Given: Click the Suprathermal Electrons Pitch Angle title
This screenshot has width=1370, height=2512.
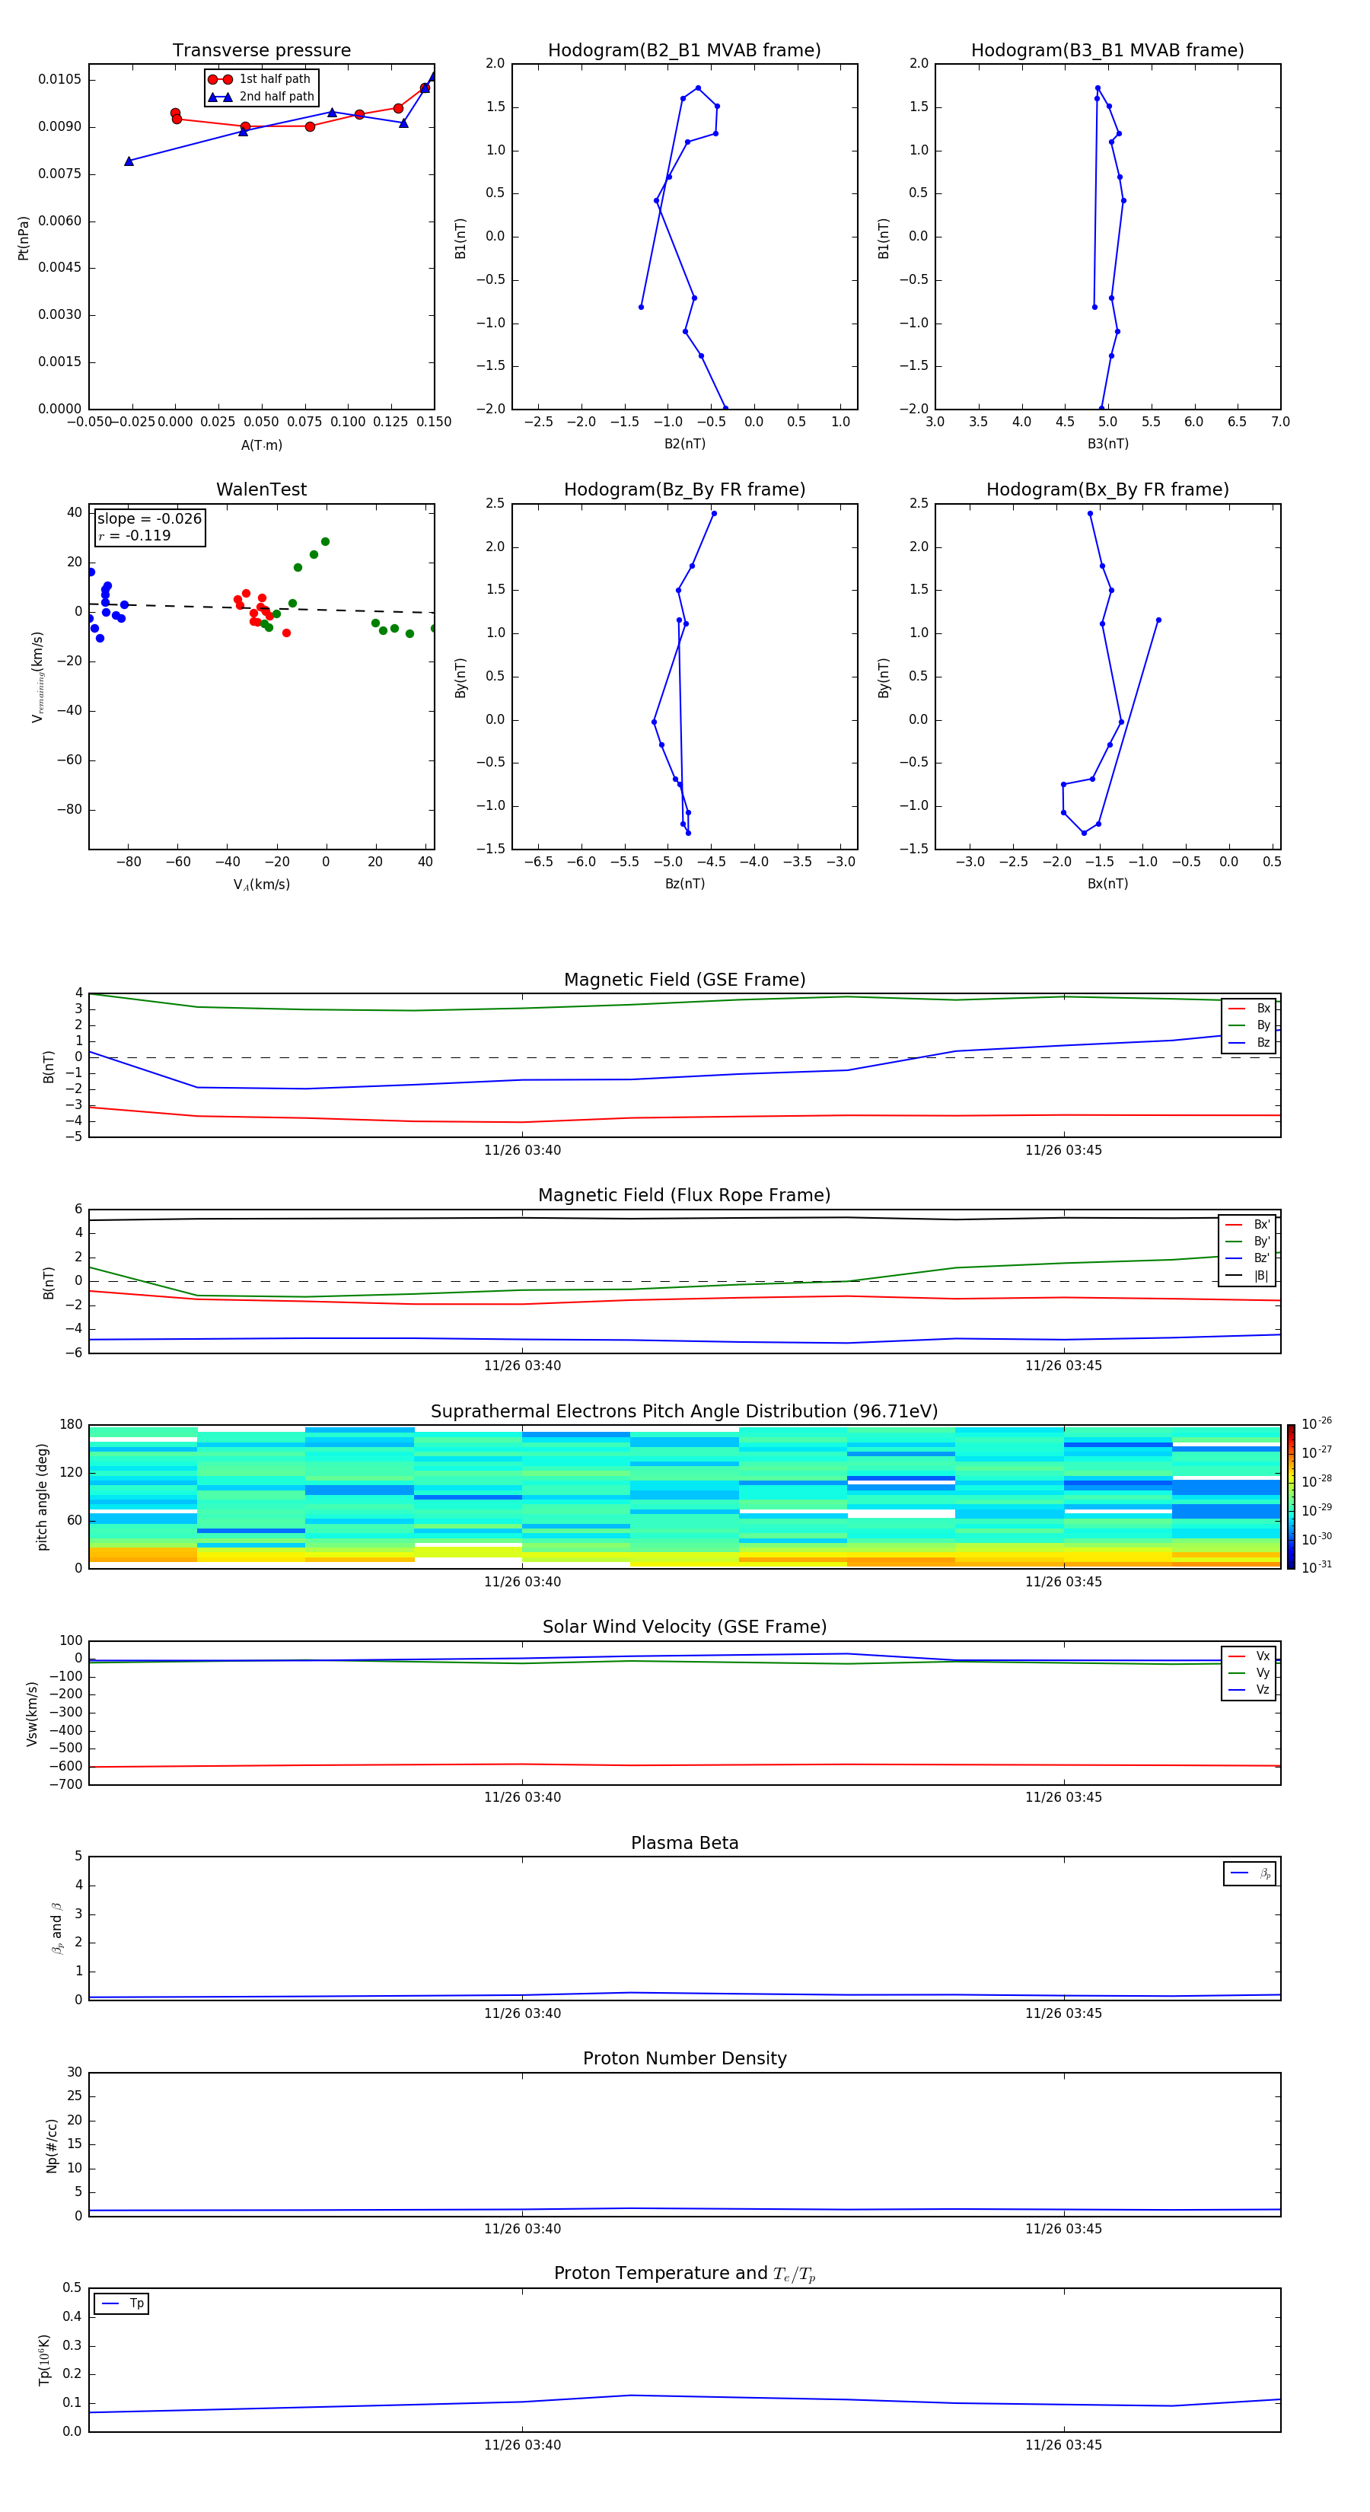Looking at the screenshot, I should [x=684, y=1411].
